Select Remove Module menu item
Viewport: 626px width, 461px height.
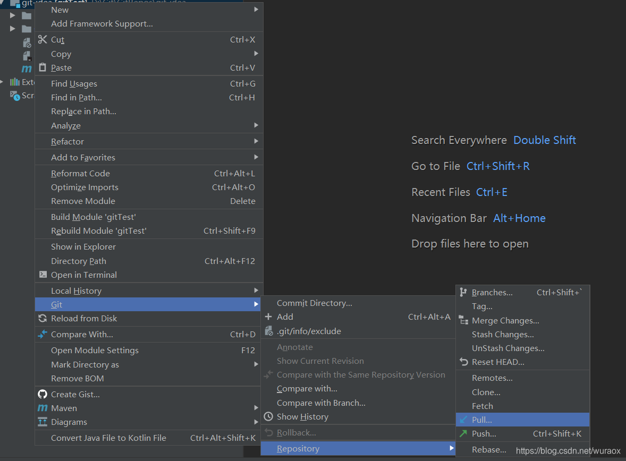[148, 201]
